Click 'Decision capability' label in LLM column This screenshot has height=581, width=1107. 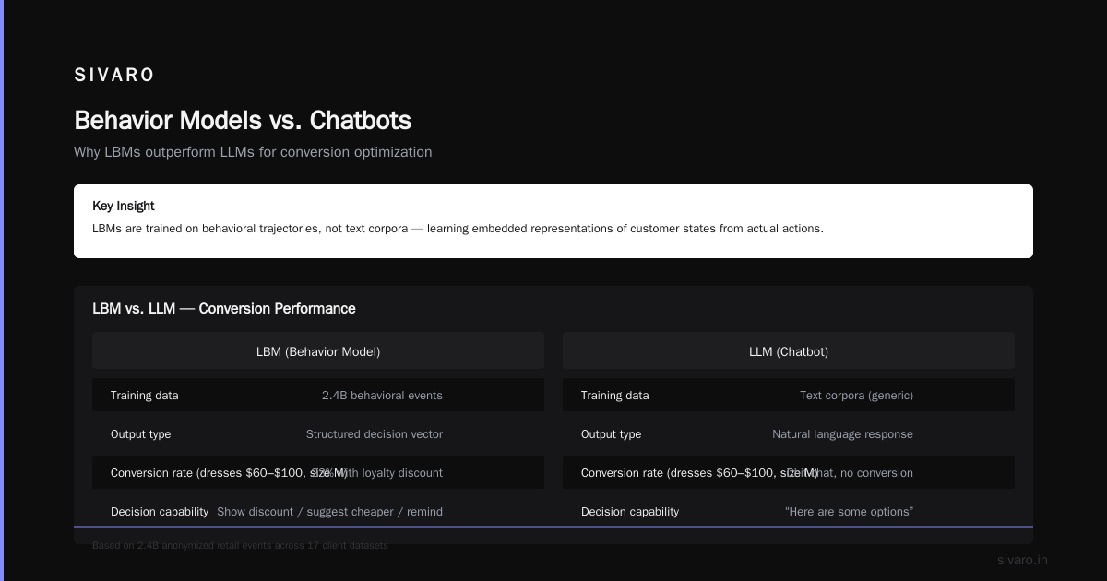[630, 512]
